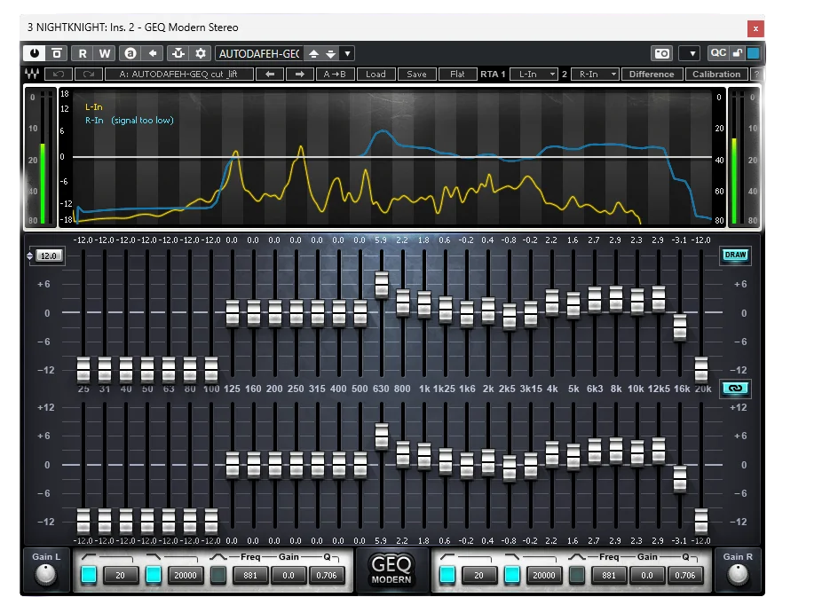Toggle left channel parametric bell filter button

point(218,575)
